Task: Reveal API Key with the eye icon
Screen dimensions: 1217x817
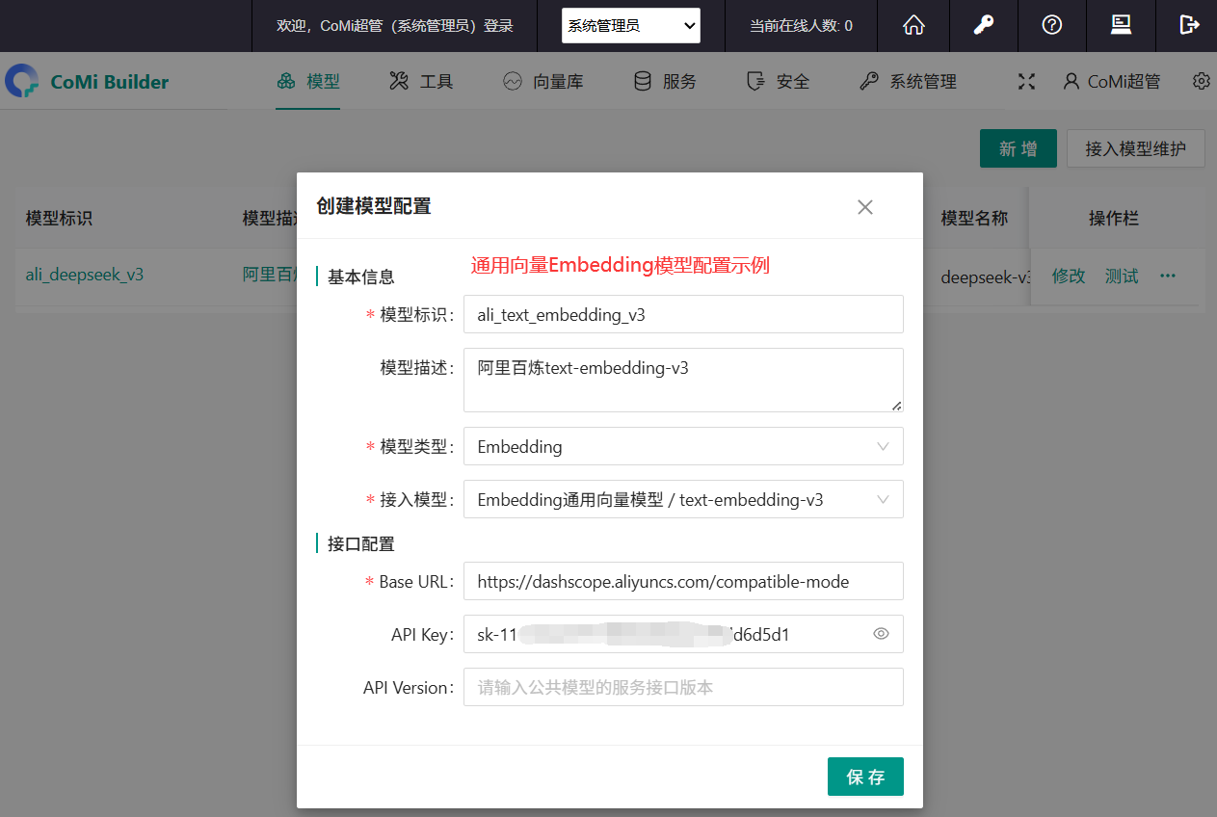Action: [x=881, y=634]
